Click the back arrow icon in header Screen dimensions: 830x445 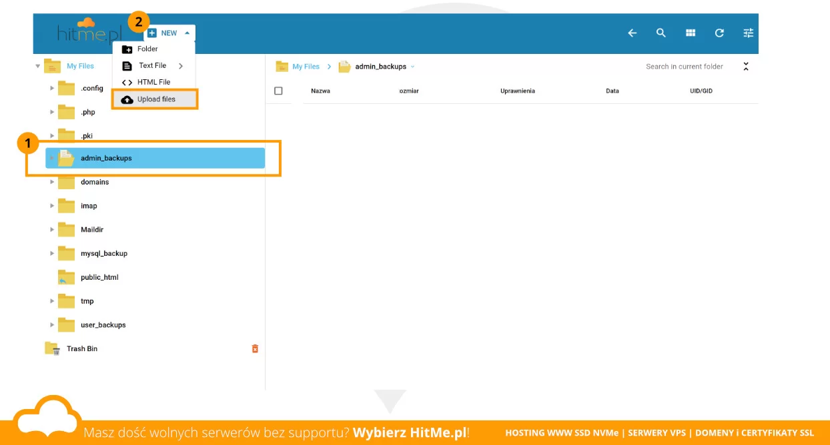[x=633, y=33]
